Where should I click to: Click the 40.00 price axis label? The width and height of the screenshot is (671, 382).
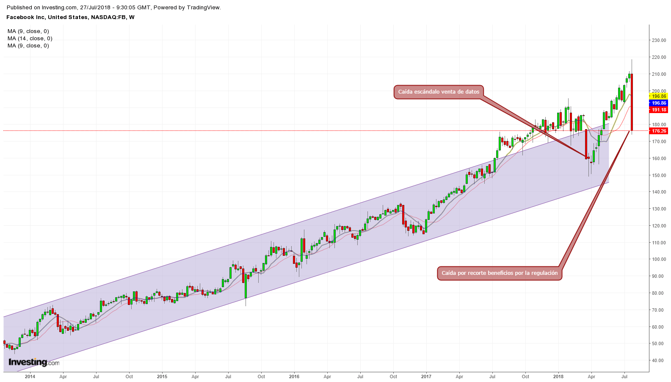click(658, 361)
